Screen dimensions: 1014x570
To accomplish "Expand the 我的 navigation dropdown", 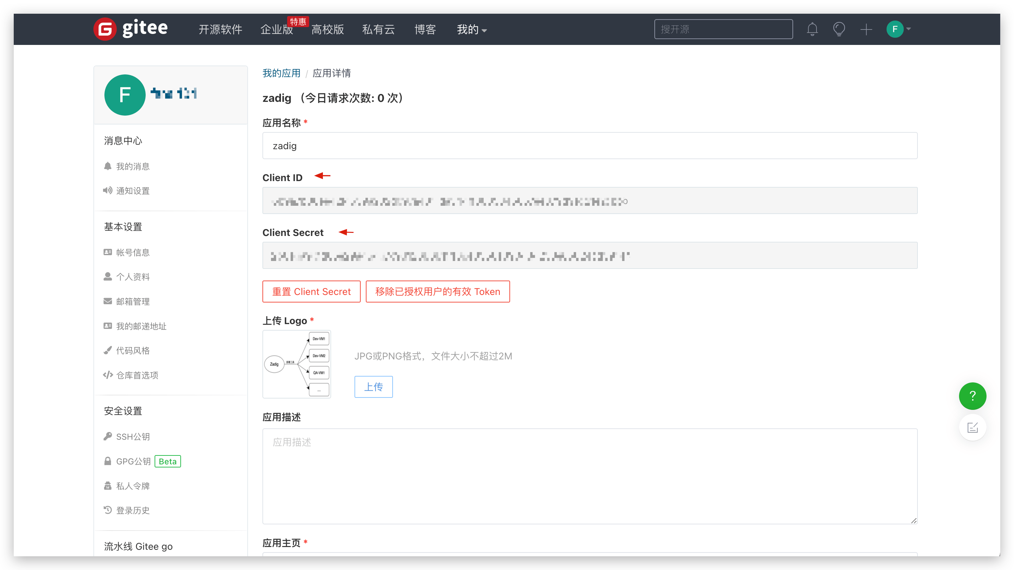I will (x=471, y=29).
